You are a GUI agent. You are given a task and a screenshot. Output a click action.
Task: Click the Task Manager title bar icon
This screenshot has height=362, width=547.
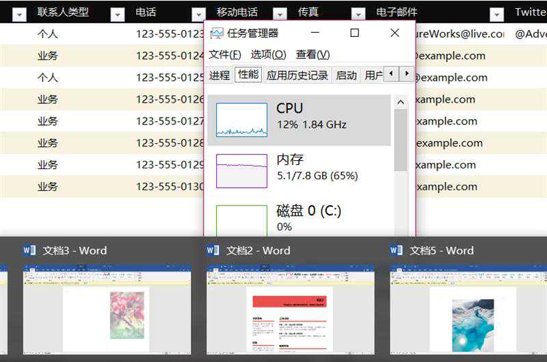click(x=217, y=34)
